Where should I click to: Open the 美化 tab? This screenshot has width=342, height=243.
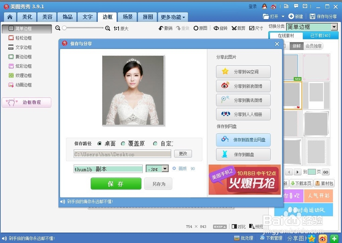point(27,17)
